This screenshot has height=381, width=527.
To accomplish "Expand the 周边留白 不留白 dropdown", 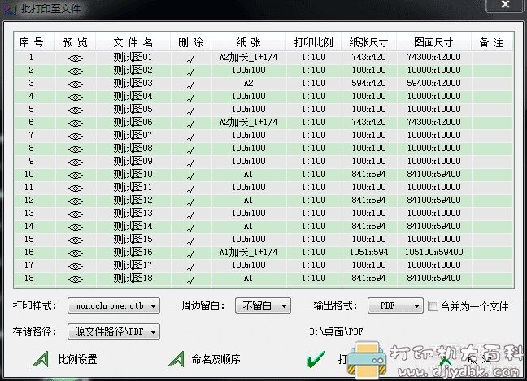I will [x=263, y=305].
